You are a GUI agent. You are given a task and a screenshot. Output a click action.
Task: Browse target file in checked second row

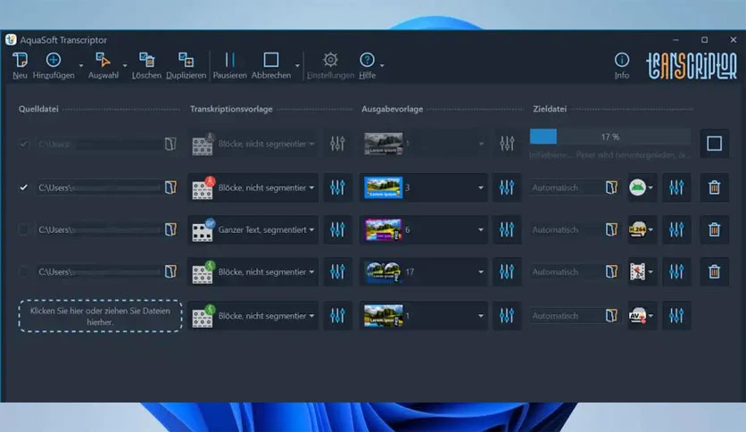click(611, 187)
